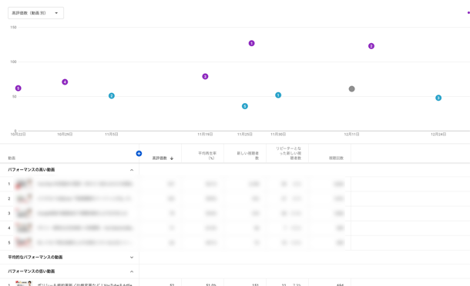
Task: Select purple marker 1 near 11月25日
Action: (251, 43)
